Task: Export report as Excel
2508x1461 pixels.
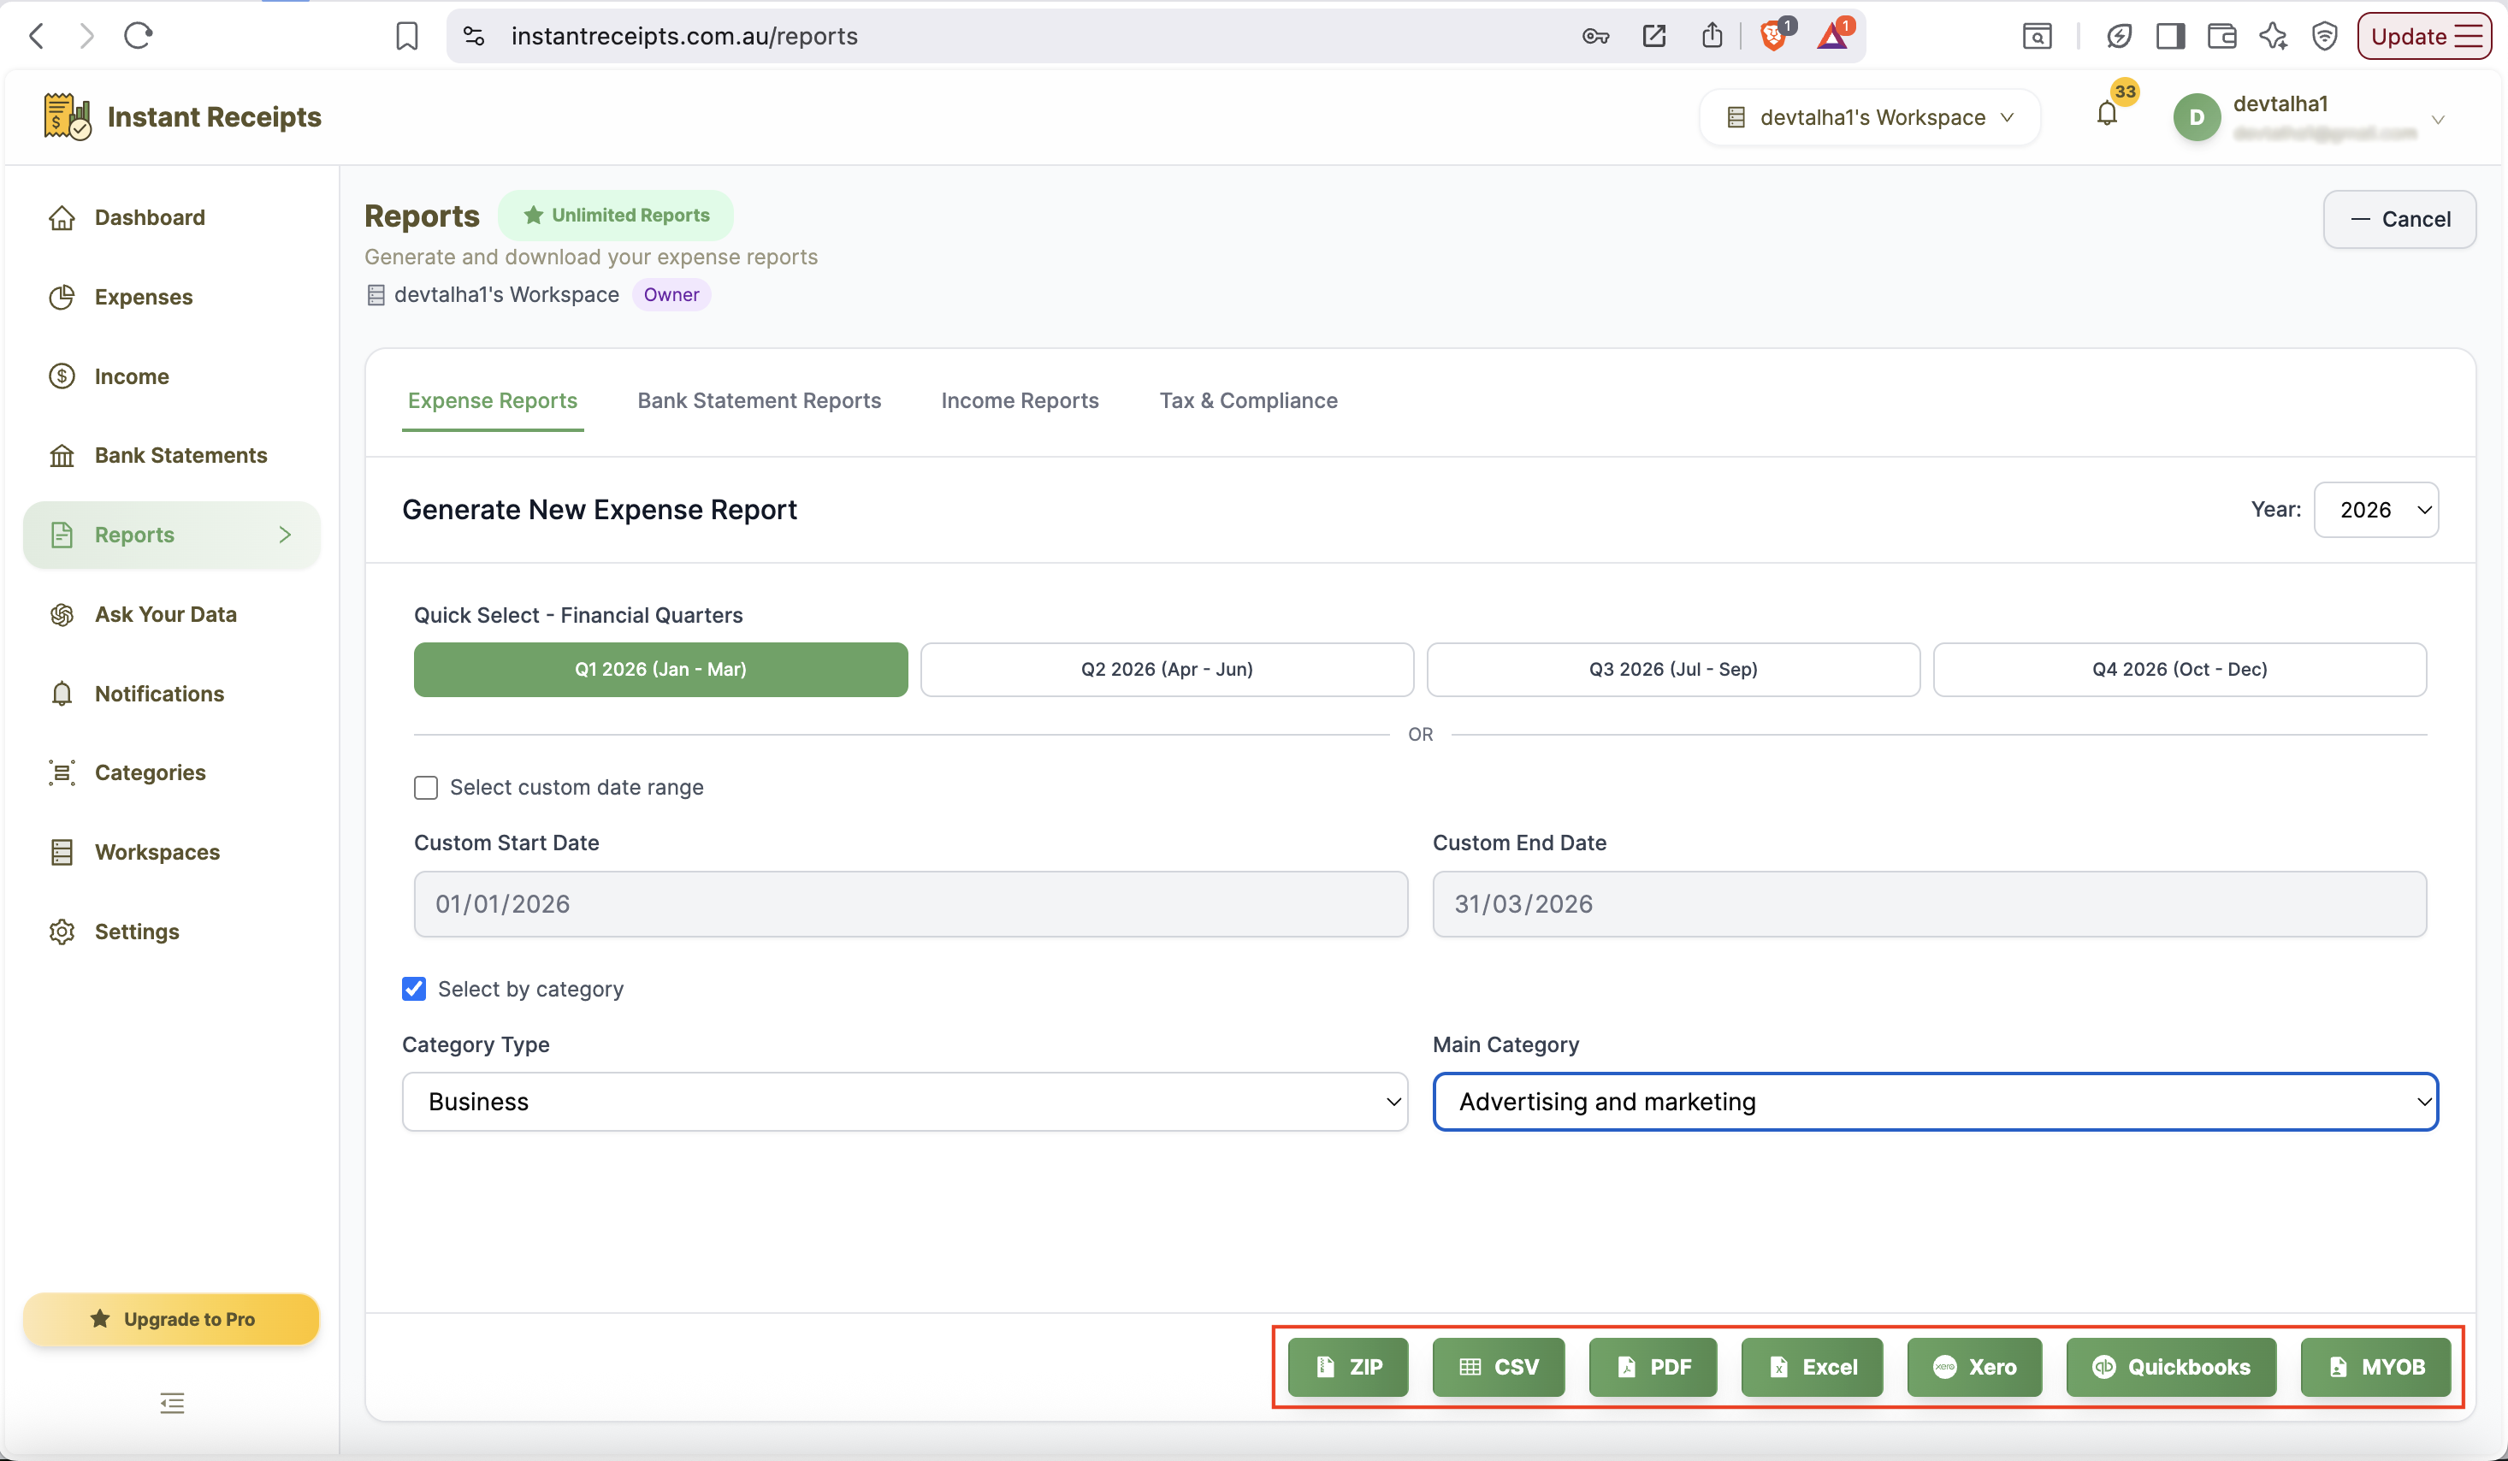Action: (1813, 1366)
